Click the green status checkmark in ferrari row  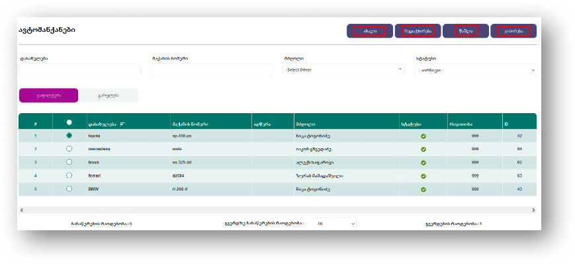click(423, 176)
